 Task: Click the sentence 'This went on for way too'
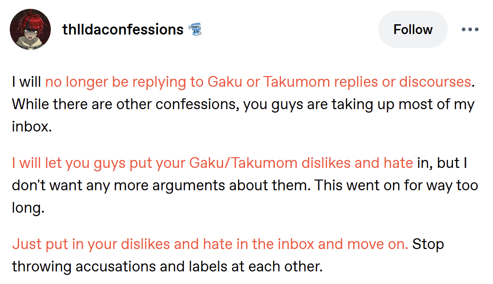pos(397,186)
